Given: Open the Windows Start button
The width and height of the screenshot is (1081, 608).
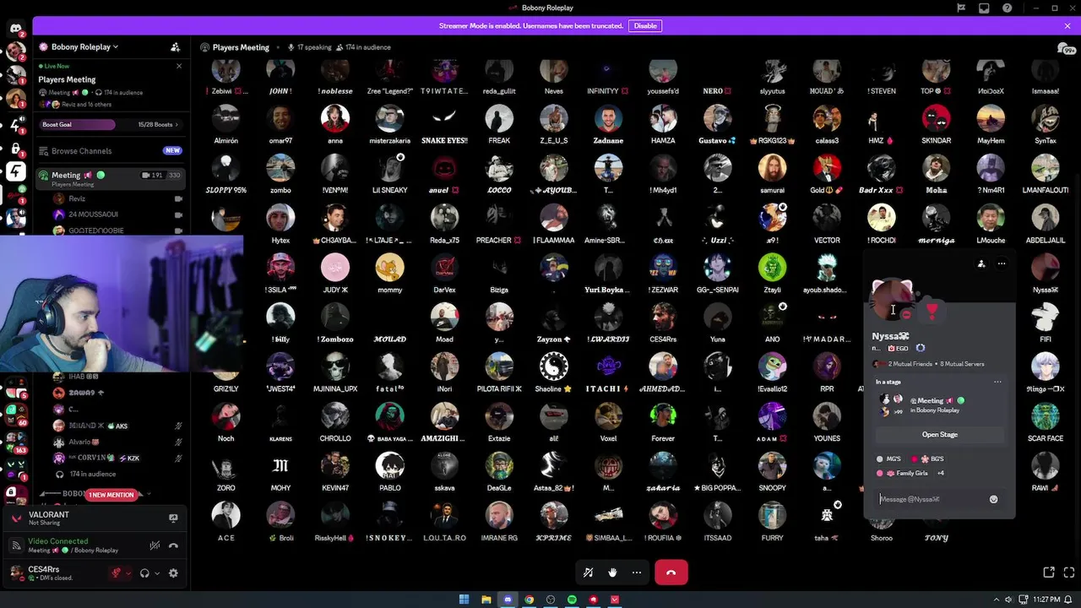Looking at the screenshot, I should click(x=464, y=600).
